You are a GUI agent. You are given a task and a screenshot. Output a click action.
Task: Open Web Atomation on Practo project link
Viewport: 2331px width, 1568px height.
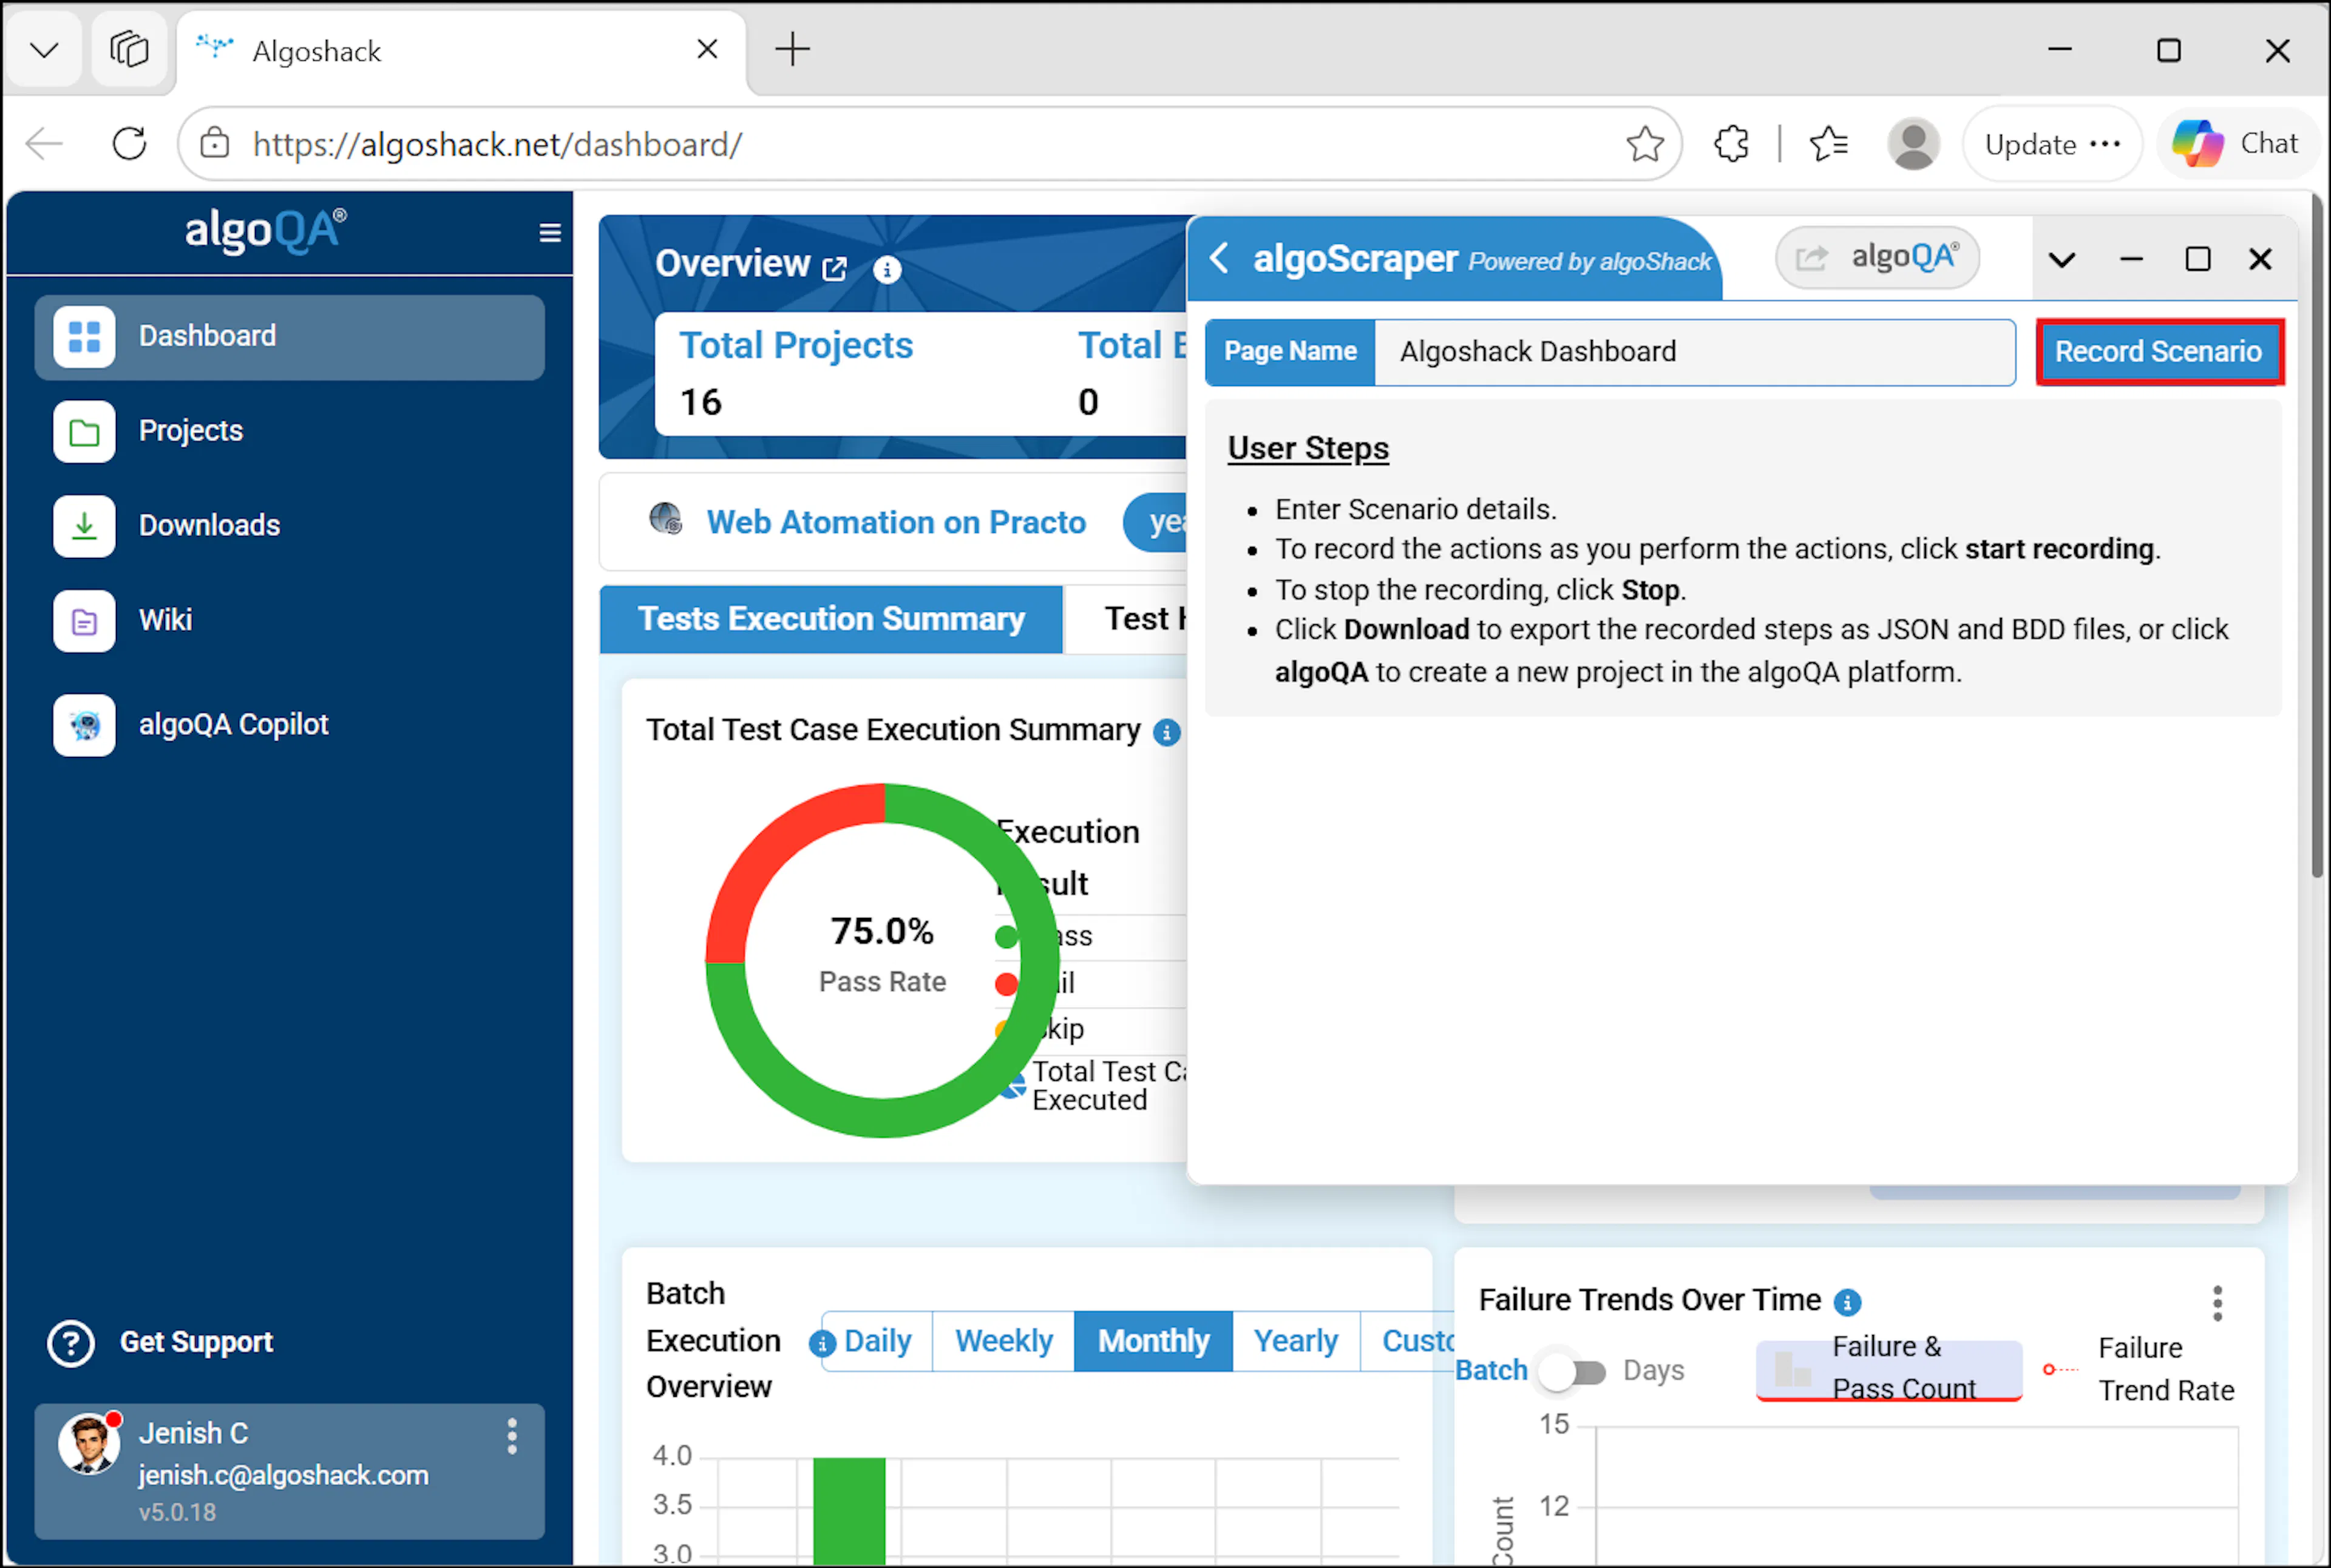(896, 522)
